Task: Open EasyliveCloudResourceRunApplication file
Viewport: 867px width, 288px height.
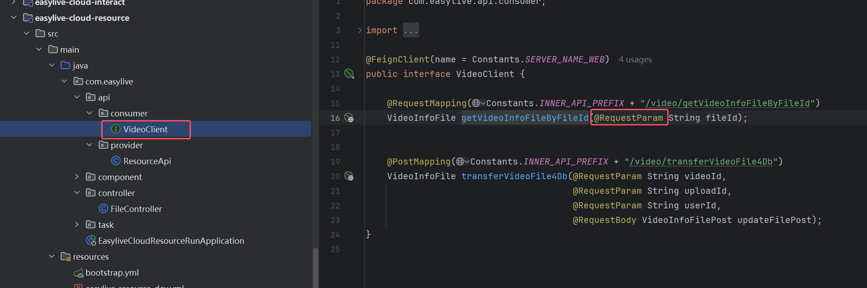Action: click(171, 241)
